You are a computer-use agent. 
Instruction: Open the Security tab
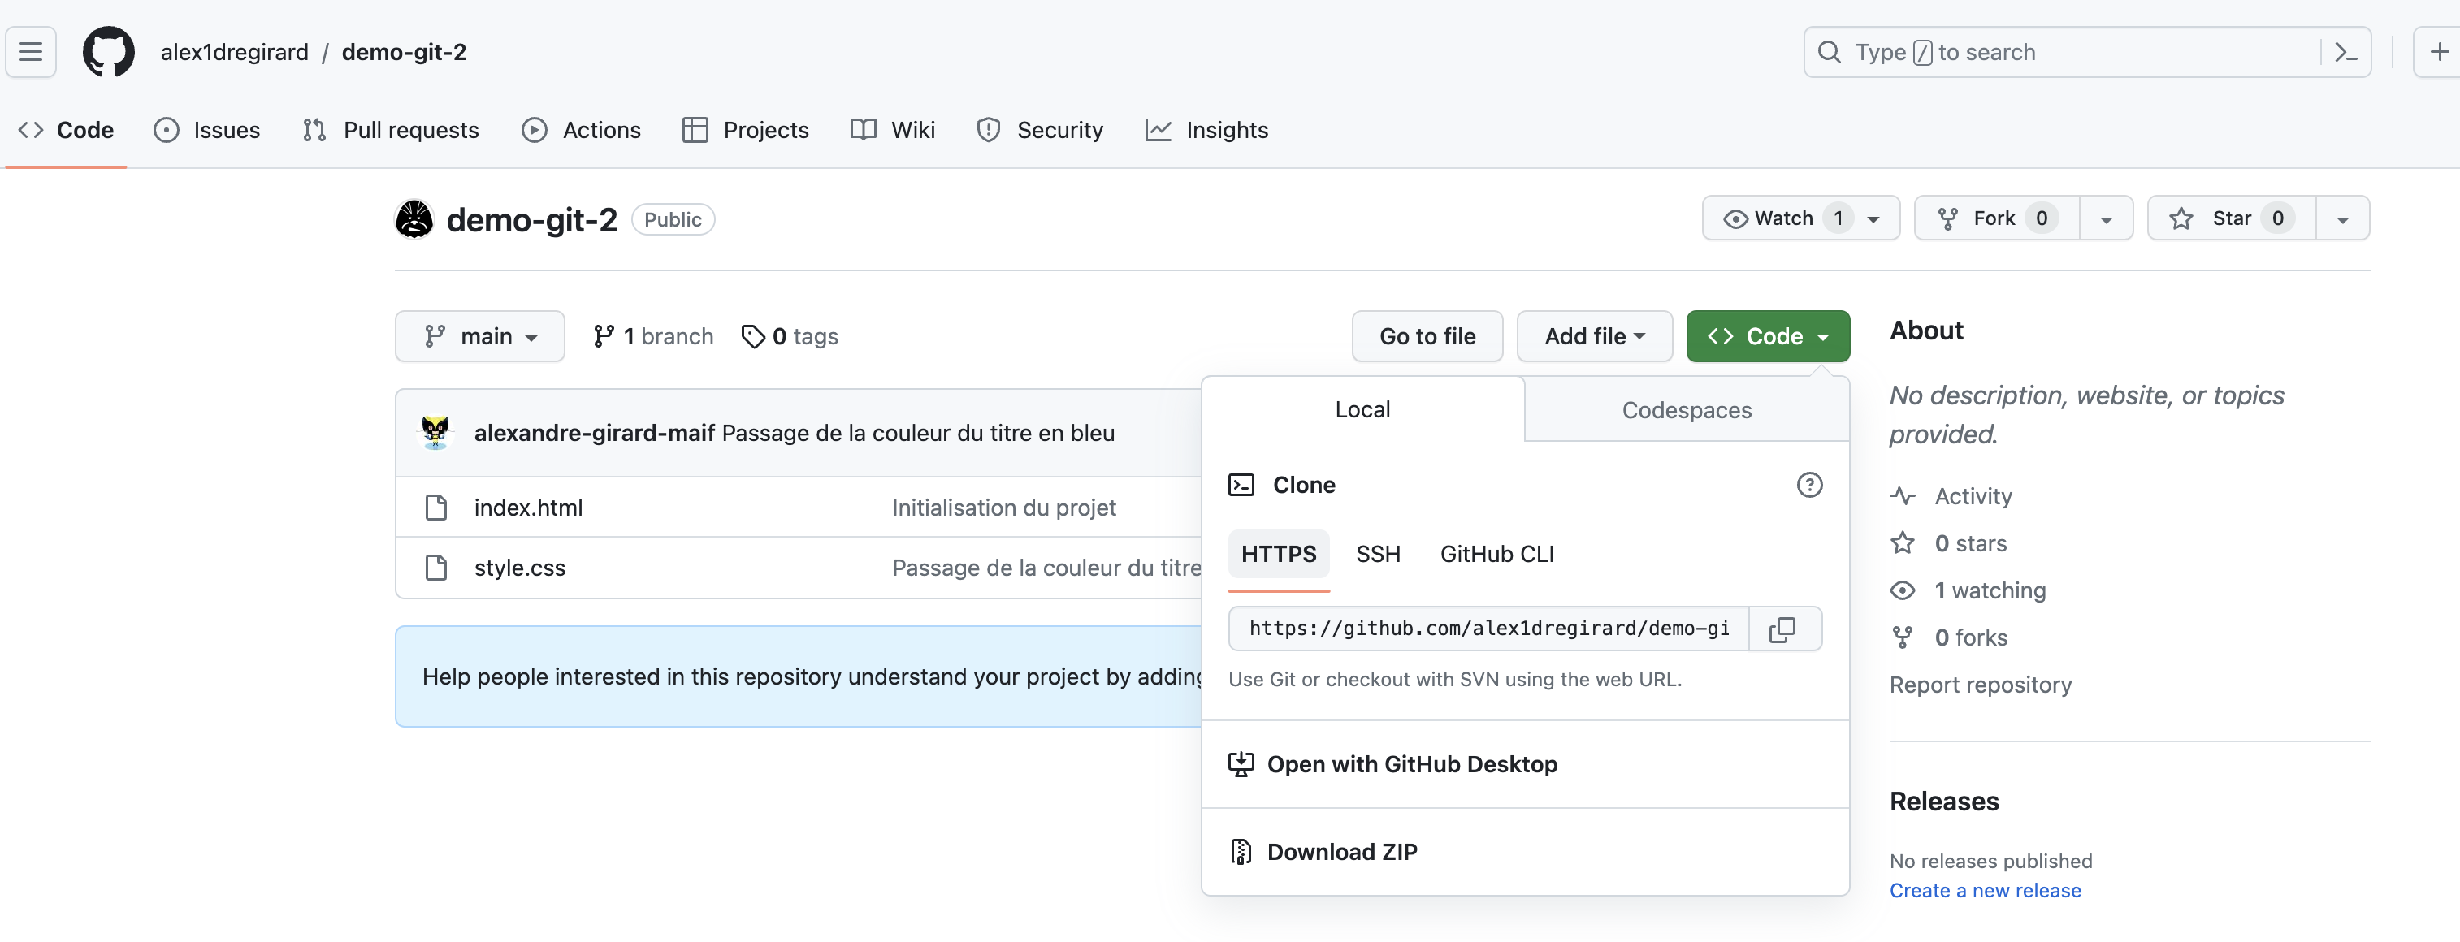click(1040, 130)
